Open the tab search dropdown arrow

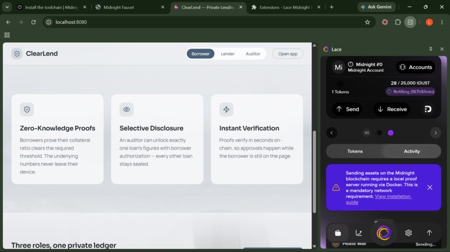coord(7,7)
